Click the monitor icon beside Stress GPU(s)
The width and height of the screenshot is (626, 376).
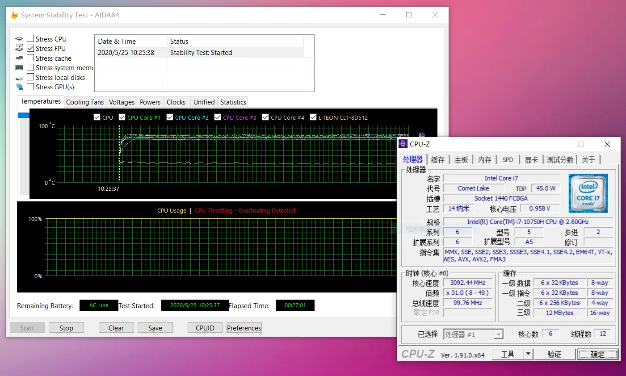(19, 87)
